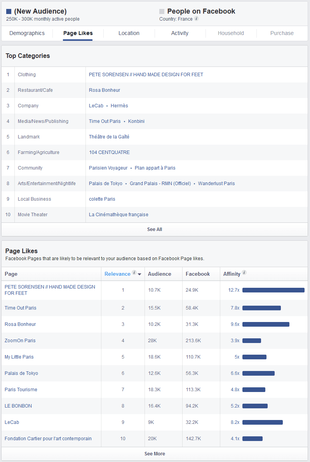310x462 pixels.
Task: Open Grand Palais - RMN (Officiel) link
Action: point(160,184)
